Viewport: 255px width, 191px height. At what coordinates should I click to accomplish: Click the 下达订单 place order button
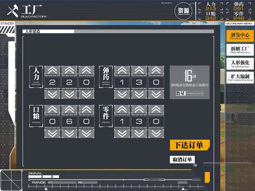pos(189,145)
